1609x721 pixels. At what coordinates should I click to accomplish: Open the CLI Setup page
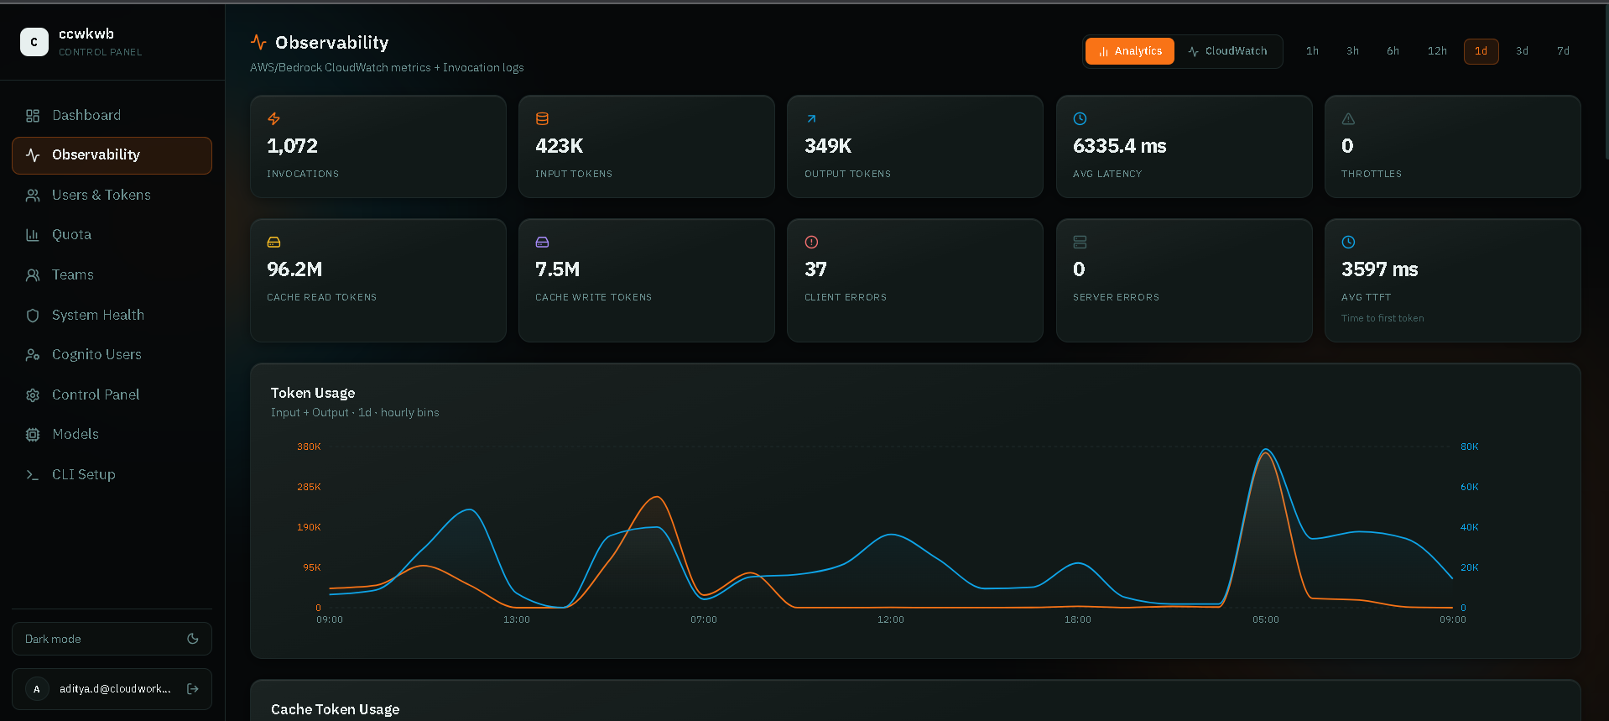[112, 475]
